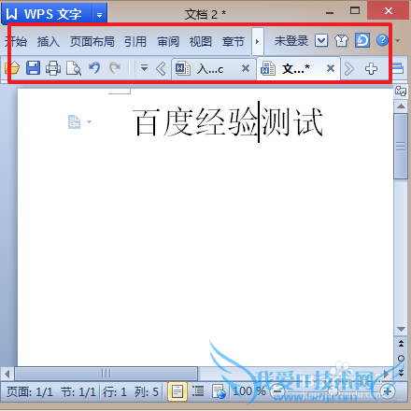Expand the arrow next to the help icon
411x411 pixels.
[x=398, y=40]
